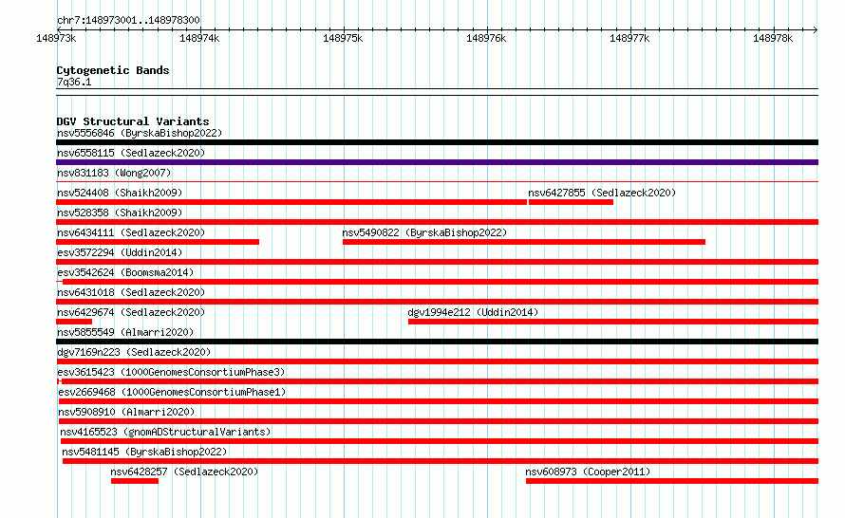Click the black bar for nsv5556846
This screenshot has width=845, height=518.
[437, 142]
